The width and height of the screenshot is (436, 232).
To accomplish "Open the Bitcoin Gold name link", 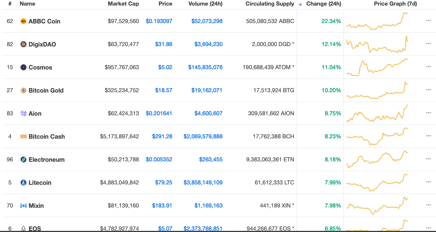I will (x=46, y=90).
